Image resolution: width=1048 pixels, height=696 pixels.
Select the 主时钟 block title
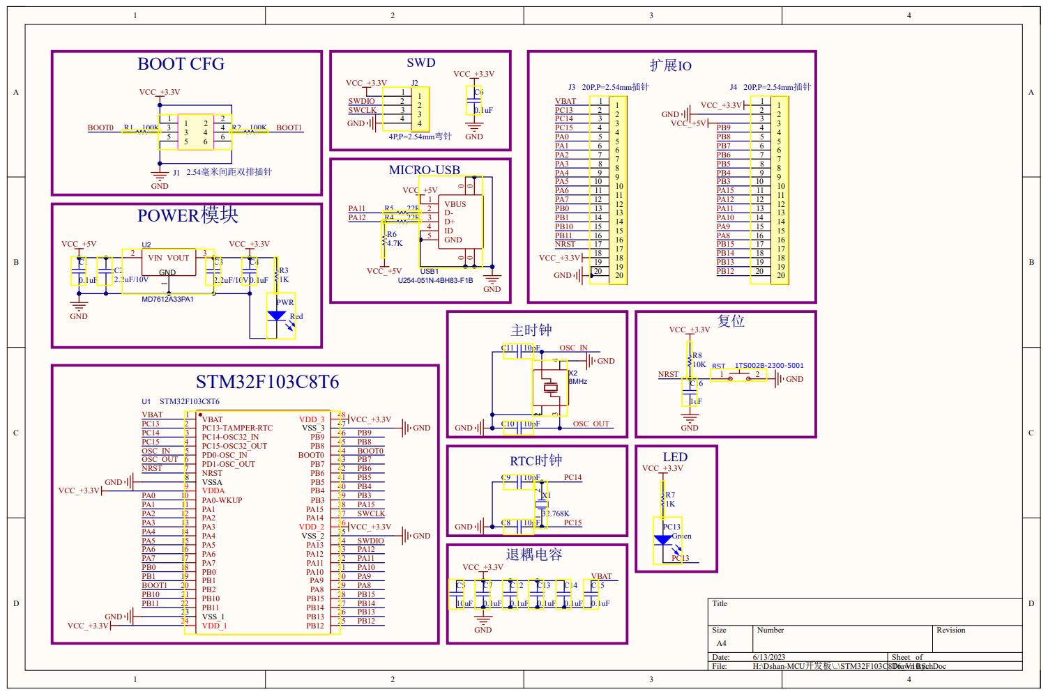click(531, 330)
